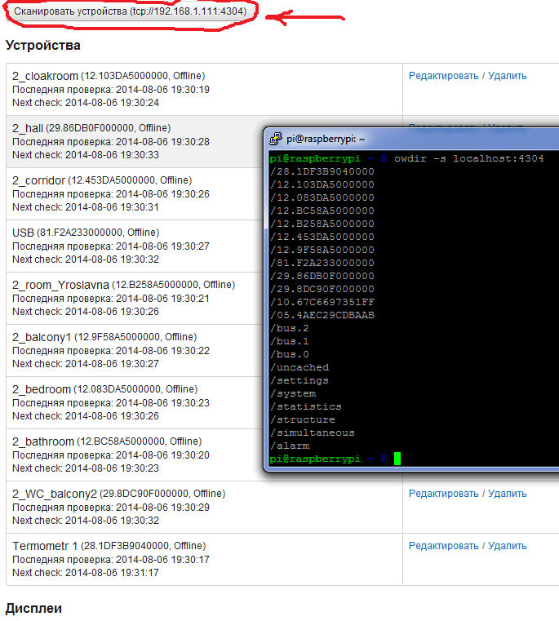Click terminal line /statistics
Screen dimensions: 559x621
(x=306, y=406)
